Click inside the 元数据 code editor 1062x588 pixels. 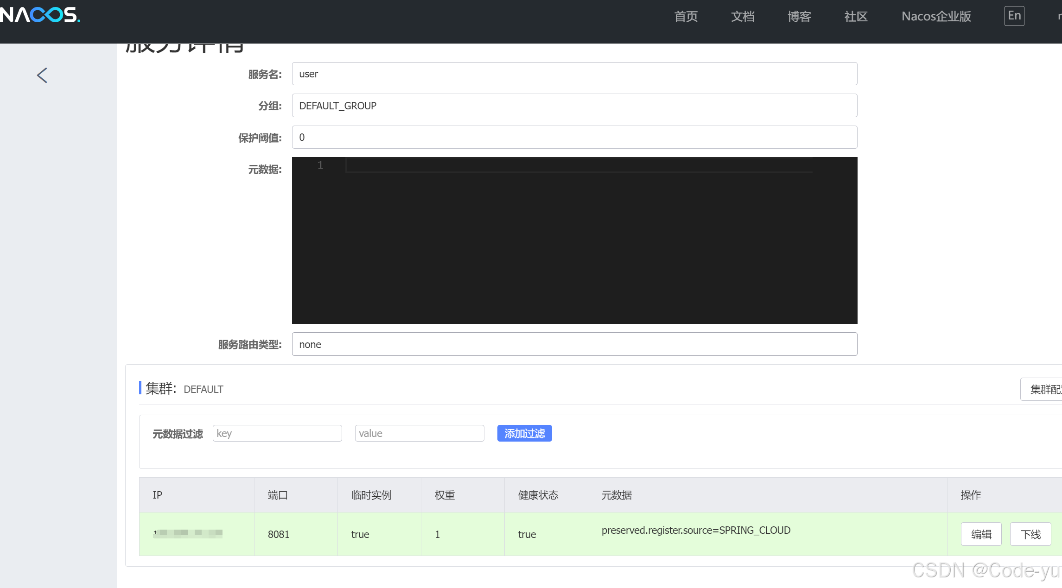pos(574,240)
